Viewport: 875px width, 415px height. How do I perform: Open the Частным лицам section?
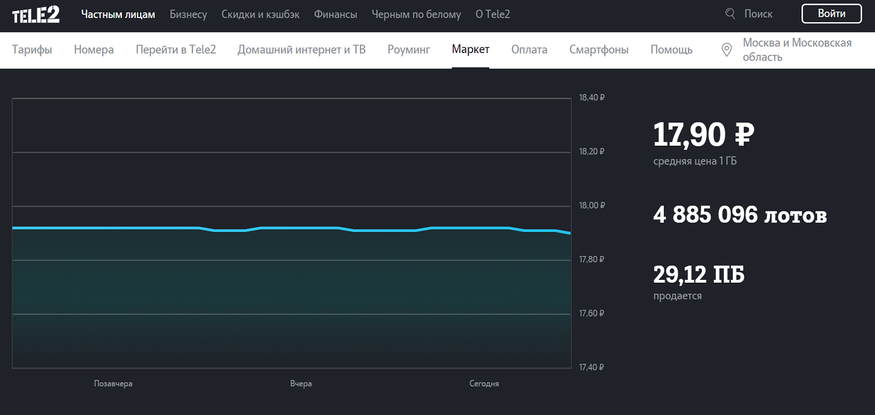118,14
